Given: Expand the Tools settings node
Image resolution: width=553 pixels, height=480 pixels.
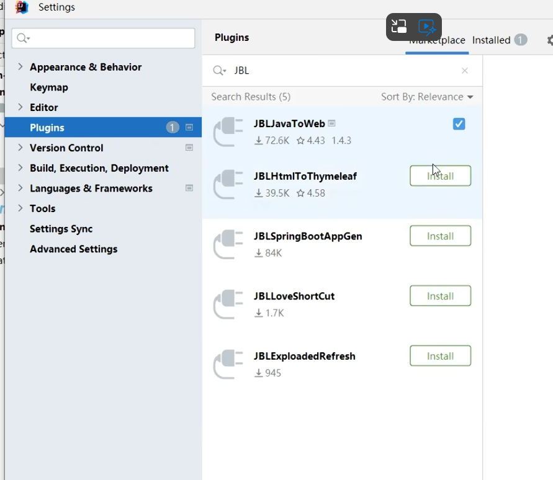Looking at the screenshot, I should click(20, 208).
